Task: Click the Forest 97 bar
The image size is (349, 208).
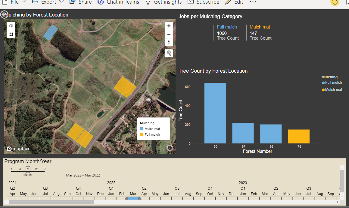Action: point(243,133)
